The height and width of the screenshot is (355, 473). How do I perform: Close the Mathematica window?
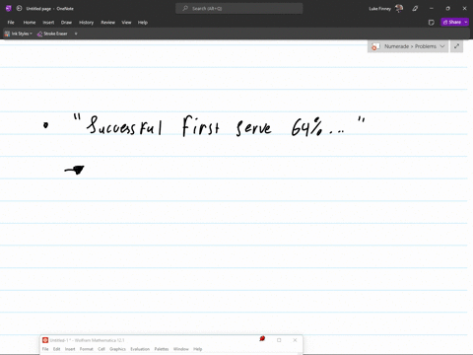click(x=295, y=340)
